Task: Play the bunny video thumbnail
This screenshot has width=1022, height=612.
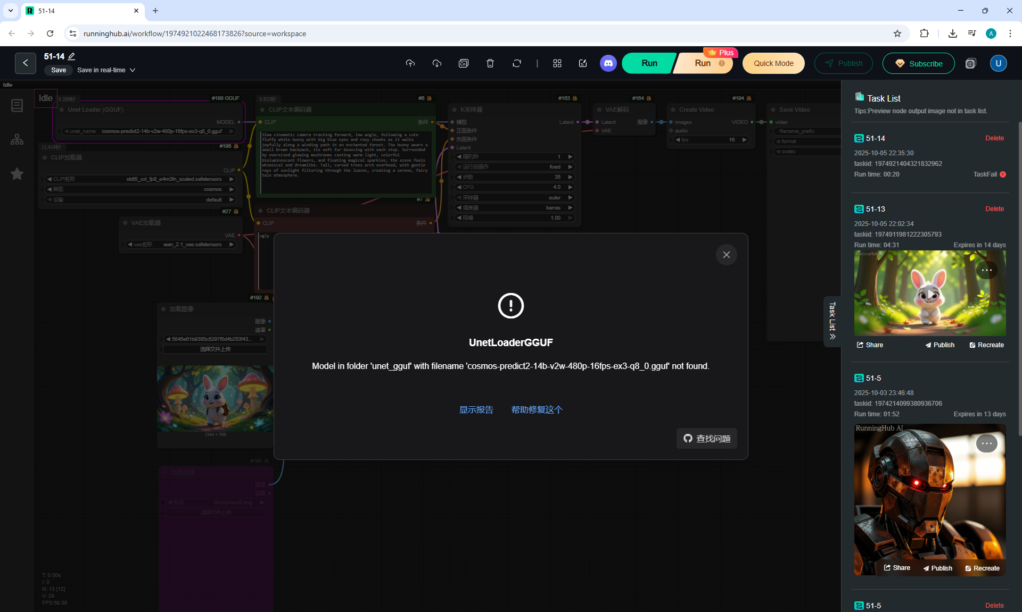Action: coord(929,294)
